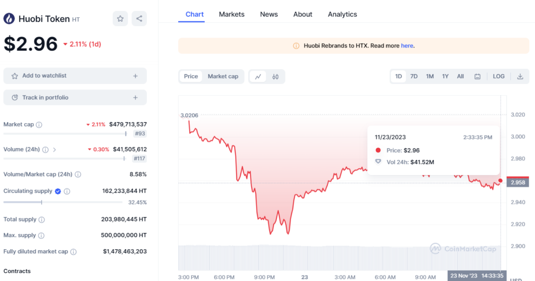Viewport: 535px width, 281px height.
Task: Click the red price point marker on chart
Action: click(x=500, y=181)
